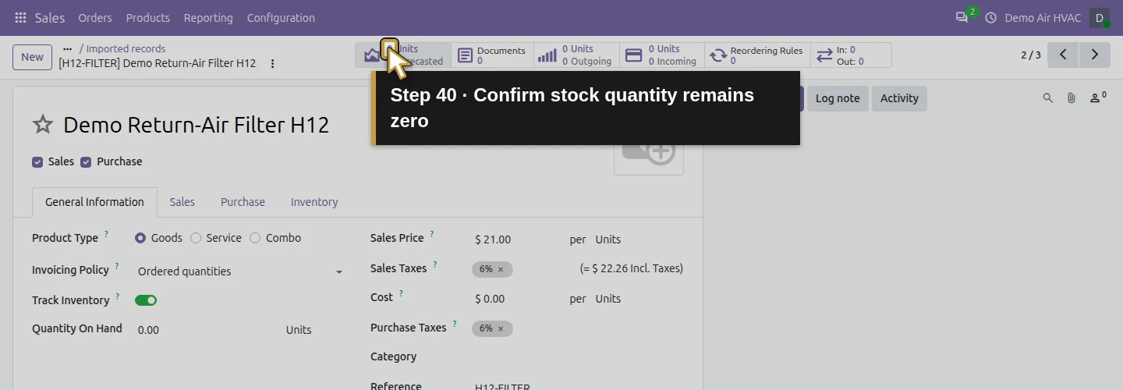The image size is (1123, 390).
Task: Click the 2 / 3 pager counter
Action: pos(1031,55)
